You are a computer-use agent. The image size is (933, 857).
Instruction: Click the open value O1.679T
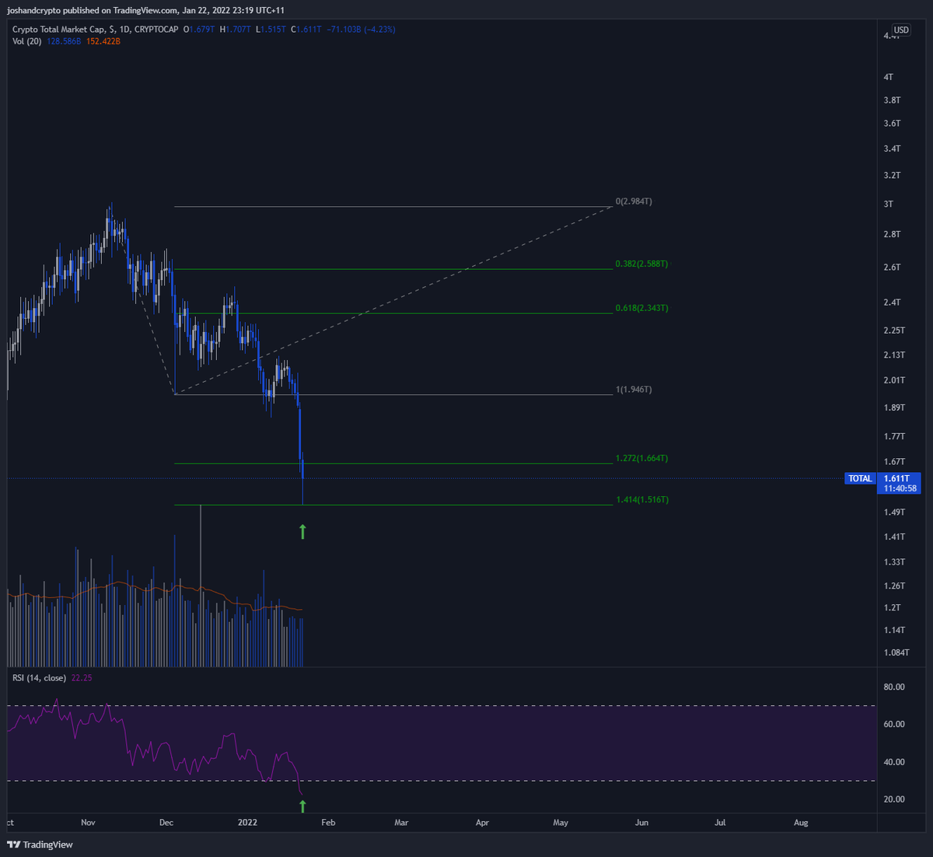click(x=201, y=30)
